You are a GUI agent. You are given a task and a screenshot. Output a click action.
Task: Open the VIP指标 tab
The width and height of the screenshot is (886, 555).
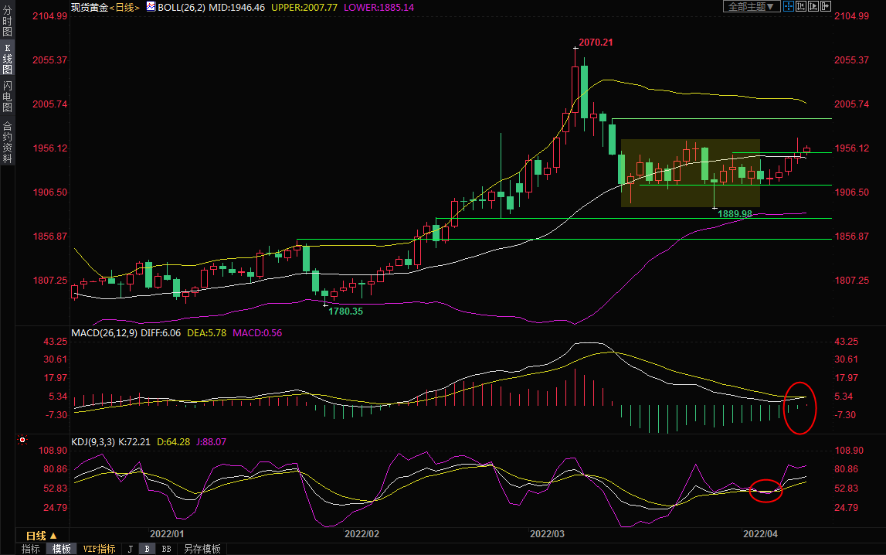click(99, 549)
